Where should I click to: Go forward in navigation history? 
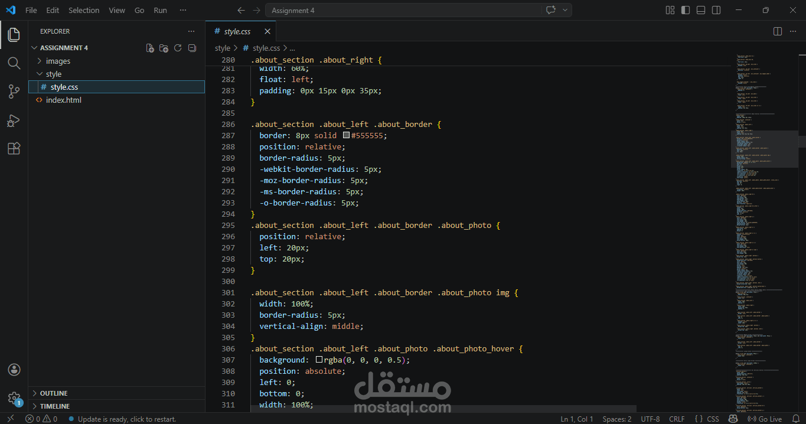point(256,10)
